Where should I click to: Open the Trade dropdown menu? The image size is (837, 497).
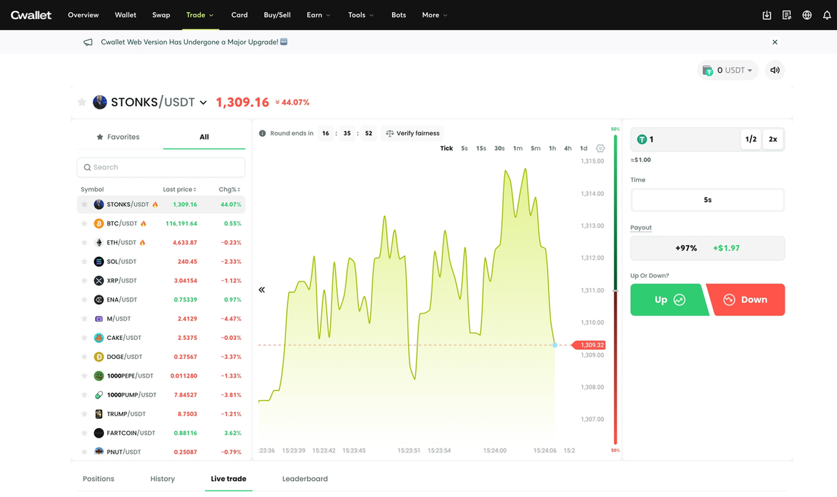click(200, 15)
